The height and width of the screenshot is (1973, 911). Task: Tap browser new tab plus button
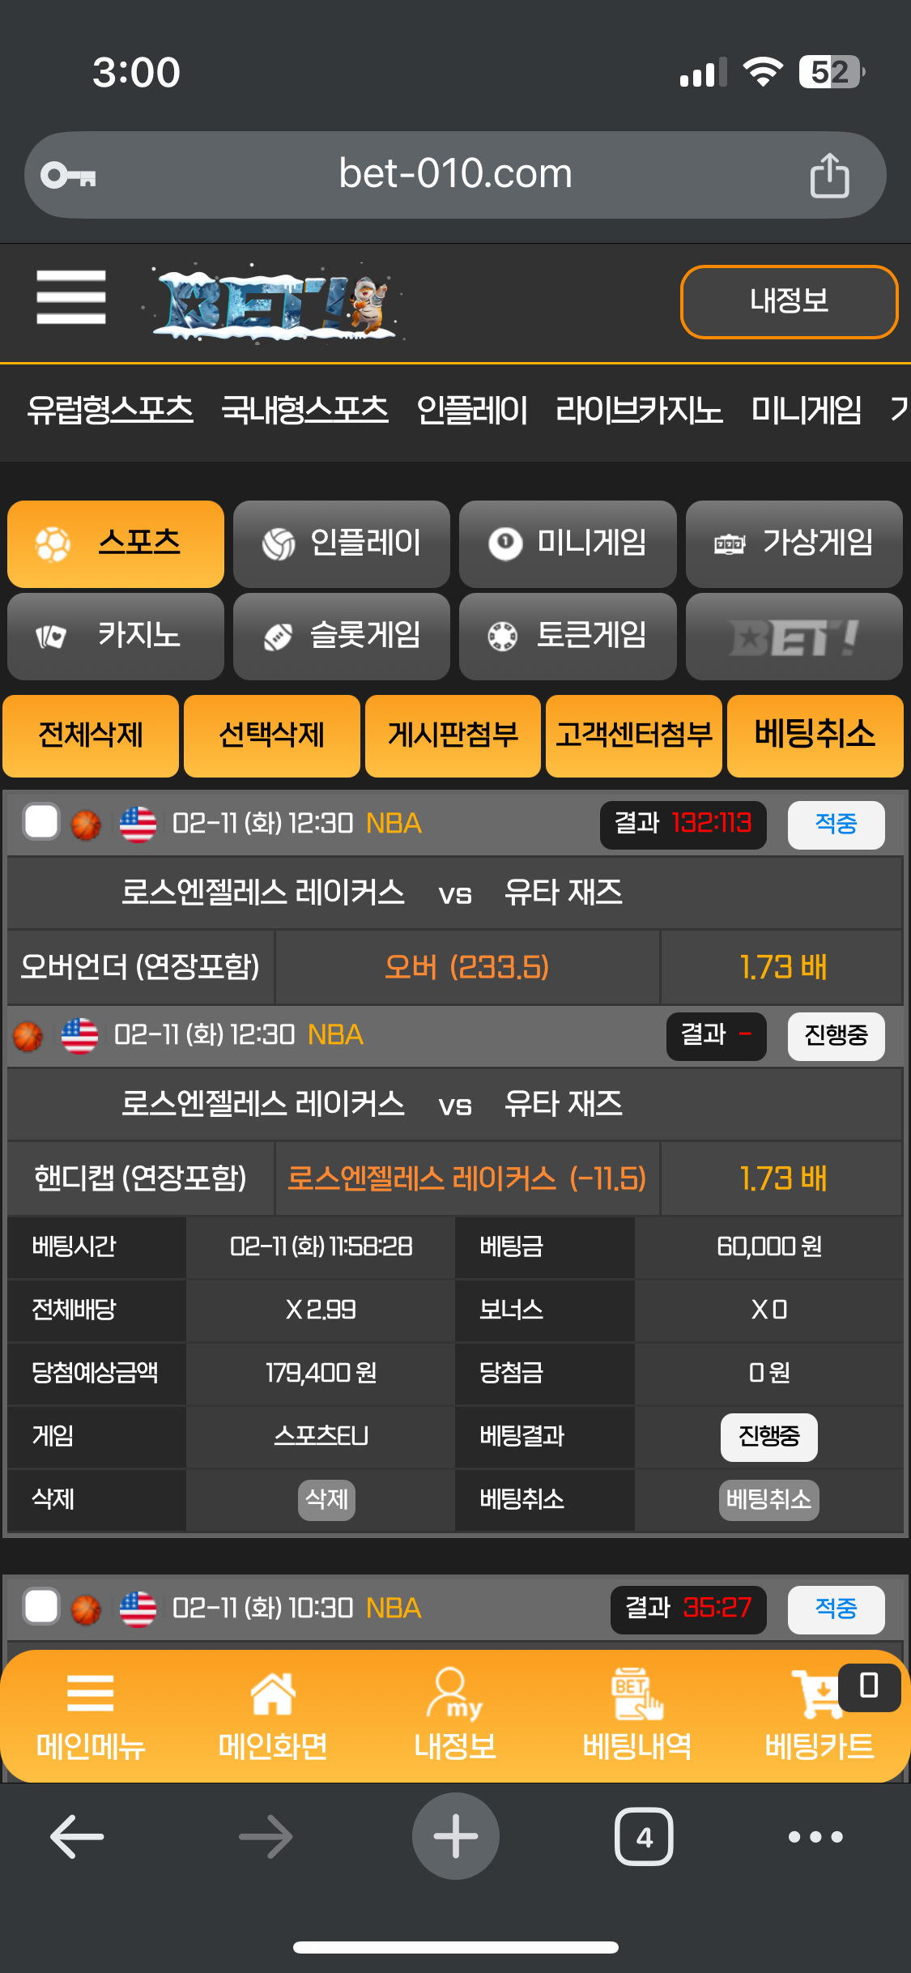coord(455,1836)
